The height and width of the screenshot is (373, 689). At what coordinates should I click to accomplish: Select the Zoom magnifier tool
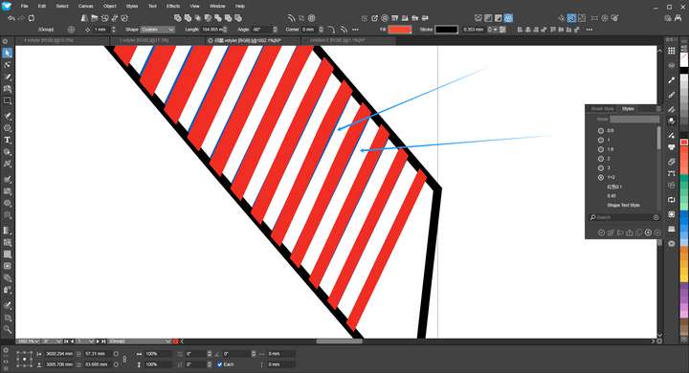tap(7, 329)
